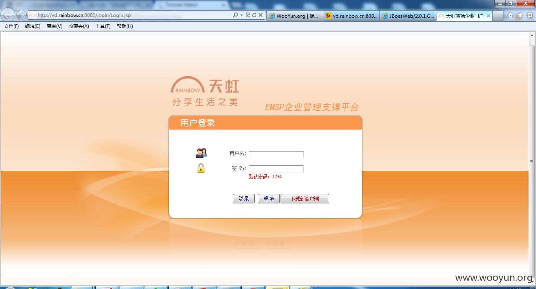This screenshot has height=289, width=536.
Task: Switch to the vd.rainbow.cn:808 tab
Action: 351,16
